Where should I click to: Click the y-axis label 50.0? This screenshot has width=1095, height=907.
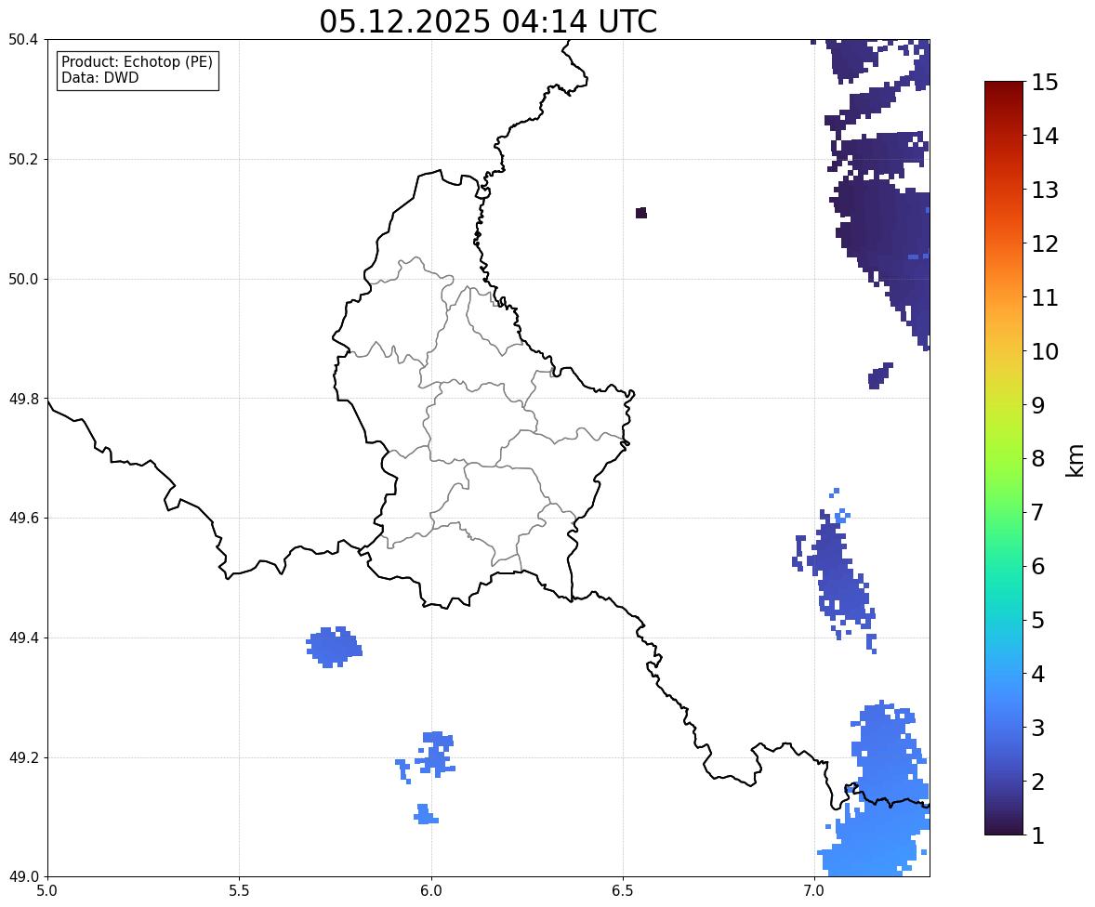pyautogui.click(x=22, y=280)
